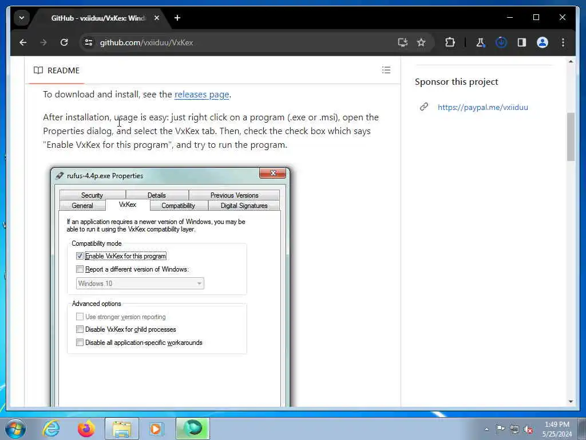Click the blue download extension icon
Image resolution: width=586 pixels, height=440 pixels.
pos(501,42)
